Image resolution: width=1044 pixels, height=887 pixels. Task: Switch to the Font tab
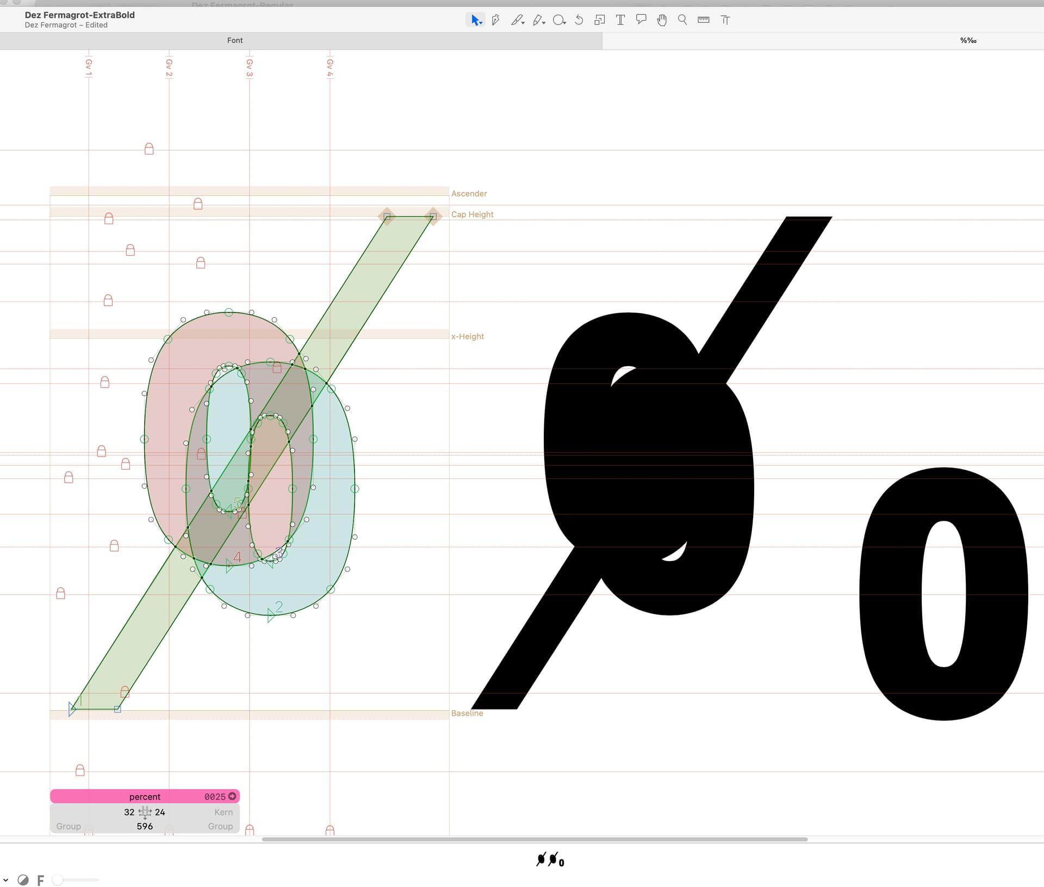tap(235, 40)
